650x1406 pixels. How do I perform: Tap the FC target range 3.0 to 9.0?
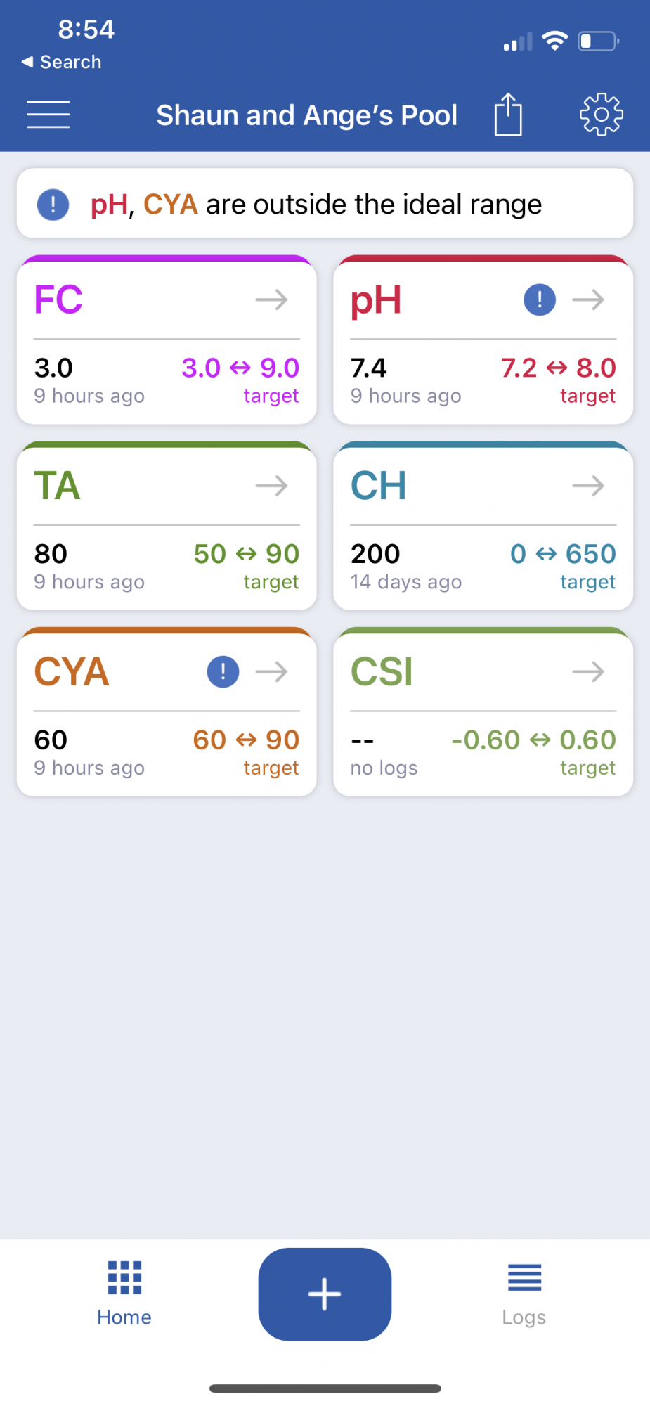pos(240,368)
